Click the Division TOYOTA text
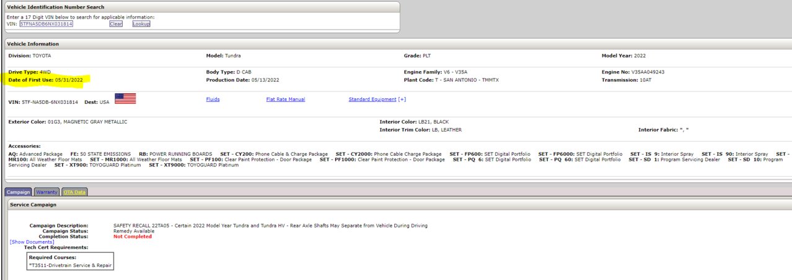 (30, 56)
